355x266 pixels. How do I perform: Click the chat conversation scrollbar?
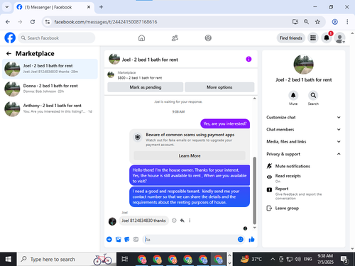click(254, 191)
